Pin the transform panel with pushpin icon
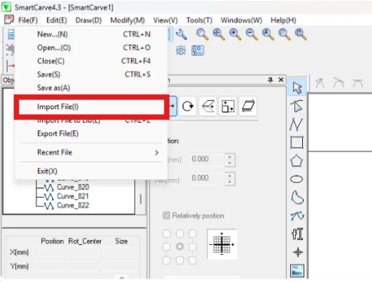Screen dimensions: 372x282 tap(270, 80)
